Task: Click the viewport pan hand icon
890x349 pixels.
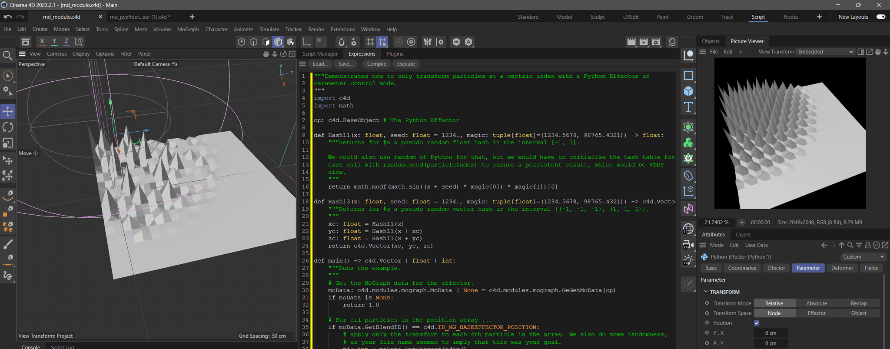Action: pyautogui.click(x=266, y=54)
